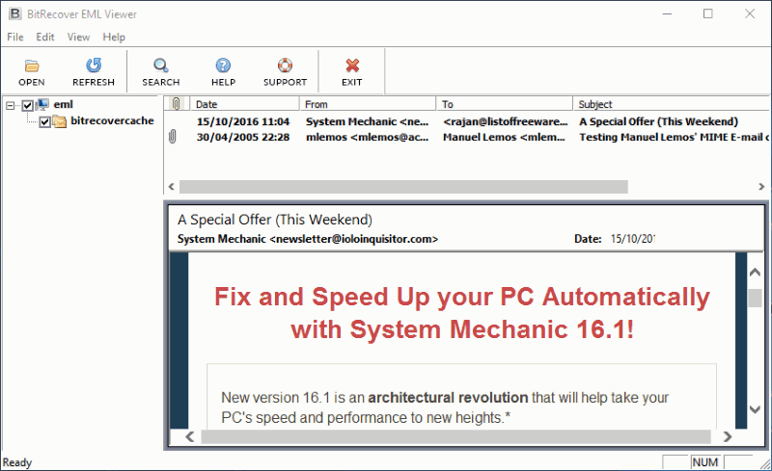Toggle the eml root checkbox
Screen dimensions: 772x471
tap(28, 105)
